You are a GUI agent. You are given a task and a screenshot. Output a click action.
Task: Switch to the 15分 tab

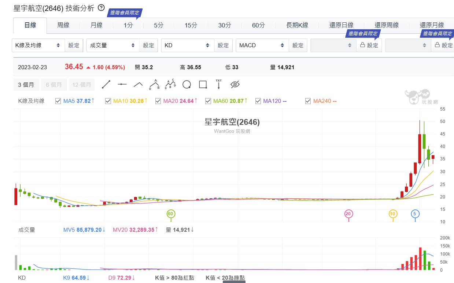[191, 25]
